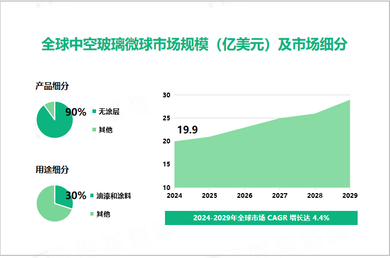Click x-axis year 2024

coord(174,196)
